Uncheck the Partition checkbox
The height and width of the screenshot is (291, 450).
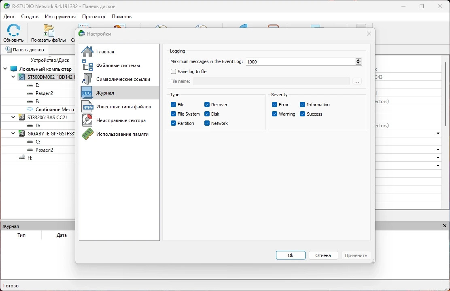(173, 123)
